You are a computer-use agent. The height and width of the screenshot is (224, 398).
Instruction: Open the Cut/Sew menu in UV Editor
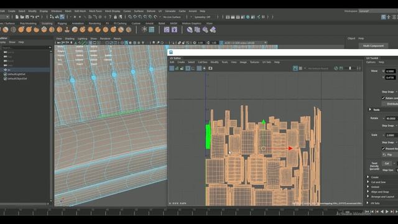[x=203, y=62]
